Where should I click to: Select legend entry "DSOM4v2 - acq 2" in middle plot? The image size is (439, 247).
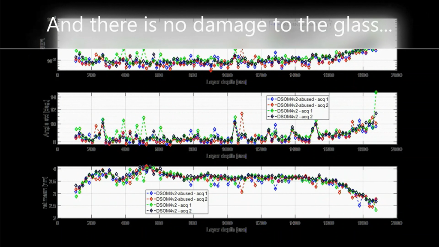(x=290, y=117)
